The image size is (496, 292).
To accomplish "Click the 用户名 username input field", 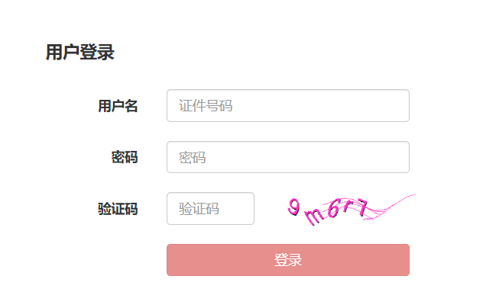I will 288,105.
